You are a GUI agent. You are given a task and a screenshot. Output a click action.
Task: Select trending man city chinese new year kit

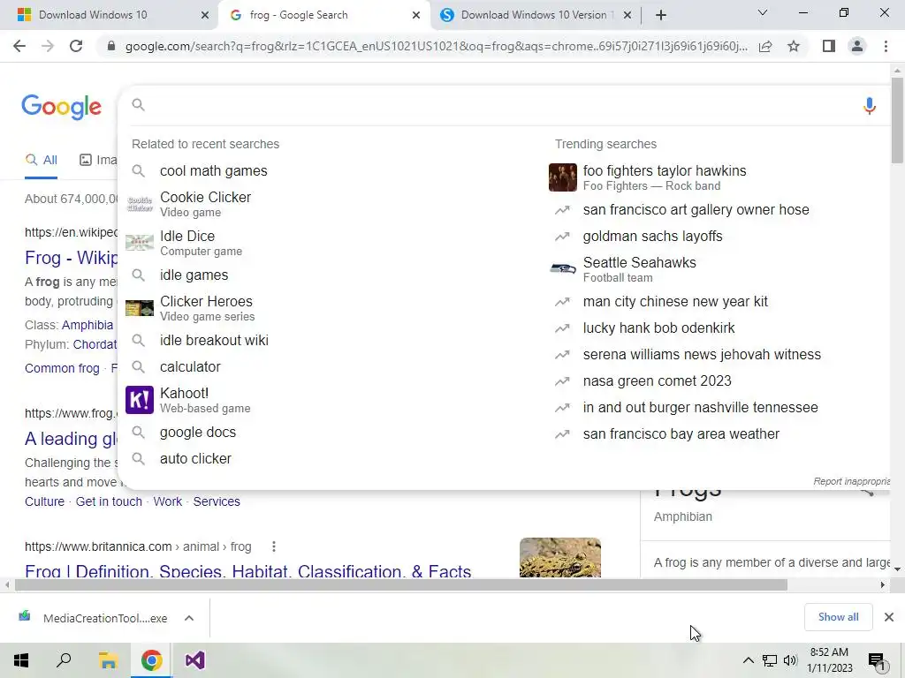[675, 302]
